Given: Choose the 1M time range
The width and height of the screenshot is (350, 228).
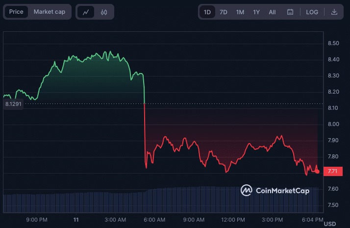Looking at the screenshot, I should 240,12.
